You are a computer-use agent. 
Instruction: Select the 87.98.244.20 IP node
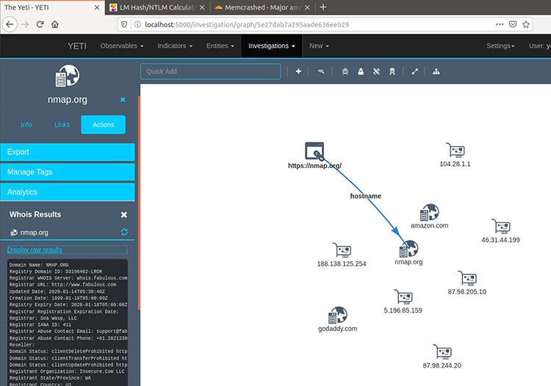coord(442,352)
